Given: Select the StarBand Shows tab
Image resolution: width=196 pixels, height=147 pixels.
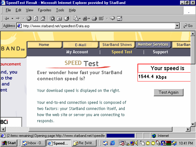Looking at the screenshot, I should pyautogui.click(x=117, y=45).
